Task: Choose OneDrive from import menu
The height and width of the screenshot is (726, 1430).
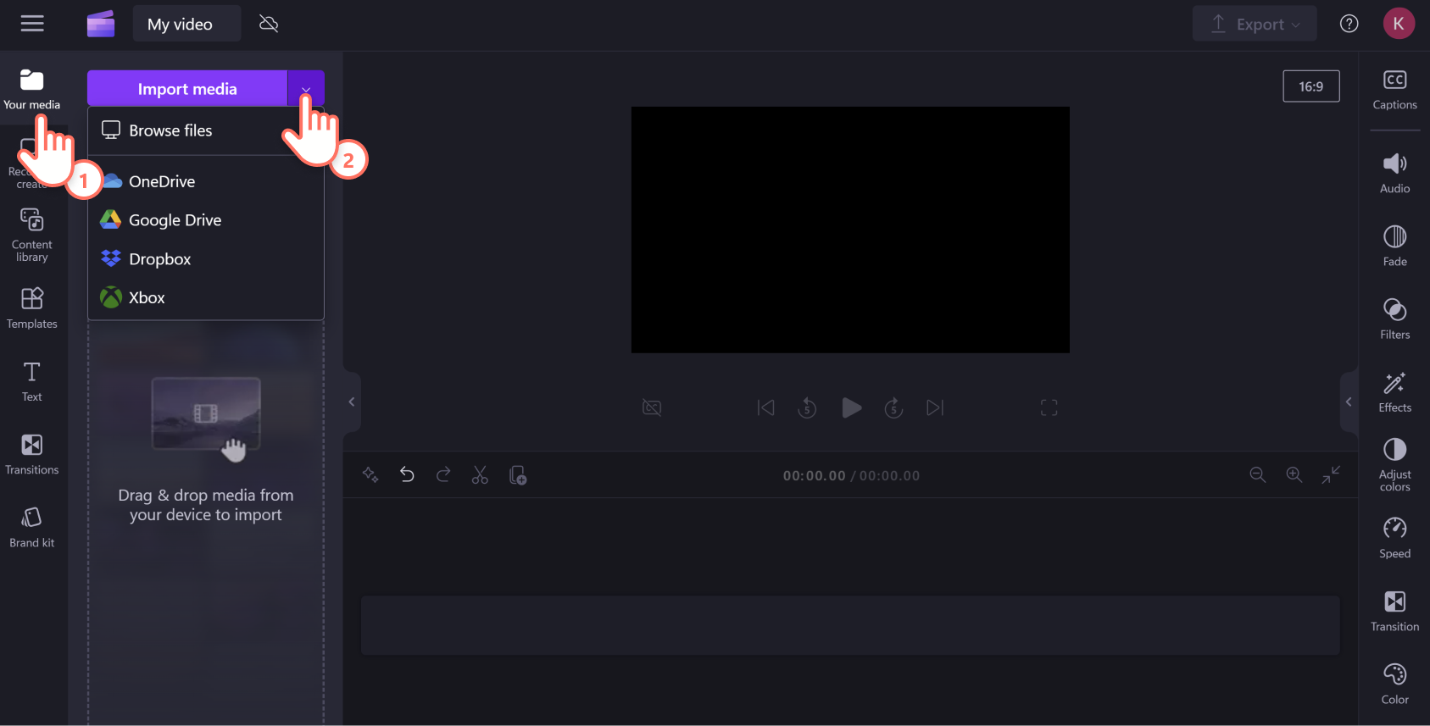Action: click(206, 181)
